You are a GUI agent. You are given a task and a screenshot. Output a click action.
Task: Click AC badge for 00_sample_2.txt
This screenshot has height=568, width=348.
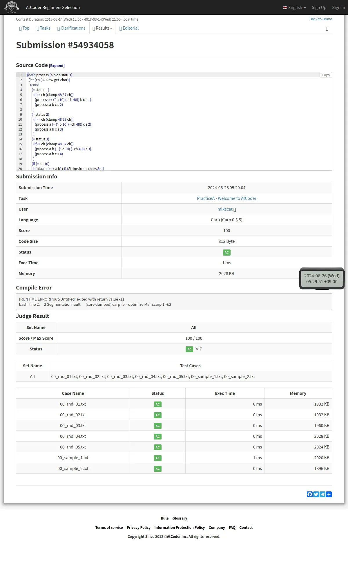click(x=157, y=469)
